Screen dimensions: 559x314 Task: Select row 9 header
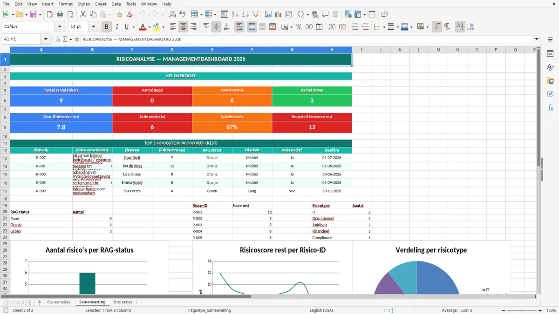click(5, 127)
